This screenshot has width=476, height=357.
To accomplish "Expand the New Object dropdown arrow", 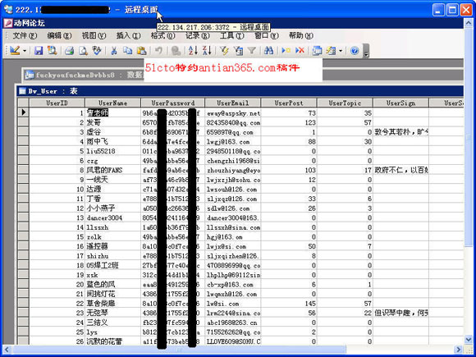I will point(341,51).
